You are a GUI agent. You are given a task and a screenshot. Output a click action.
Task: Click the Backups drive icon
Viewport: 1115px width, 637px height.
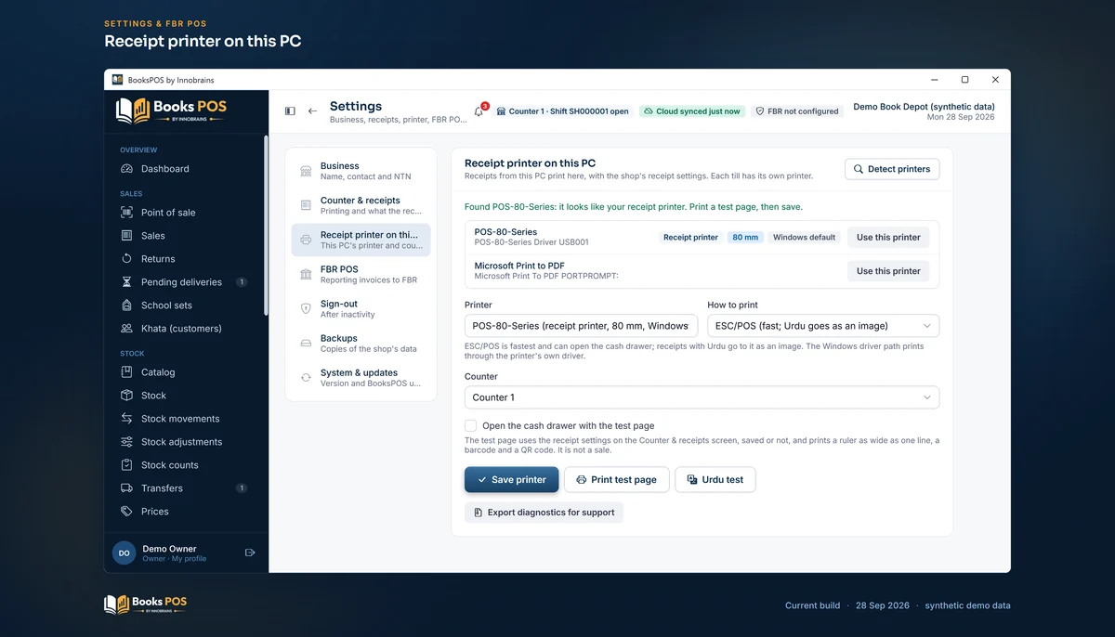coord(306,344)
